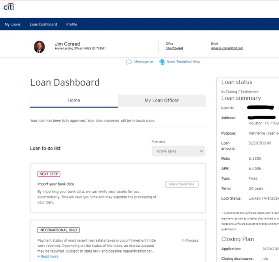The width and height of the screenshot is (279, 262).
Task: Click the james.m.conrad@citi.com email link
Action: [227, 48]
